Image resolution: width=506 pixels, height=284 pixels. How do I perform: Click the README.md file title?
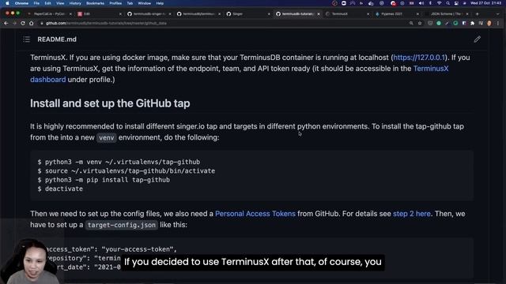[x=57, y=39]
